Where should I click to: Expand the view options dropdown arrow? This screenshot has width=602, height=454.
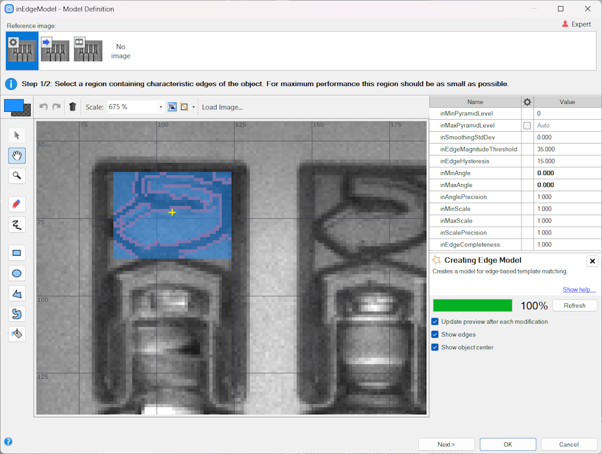(x=193, y=107)
